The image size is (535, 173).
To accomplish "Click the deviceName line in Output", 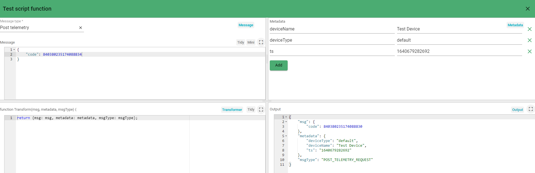I will pos(336,146).
